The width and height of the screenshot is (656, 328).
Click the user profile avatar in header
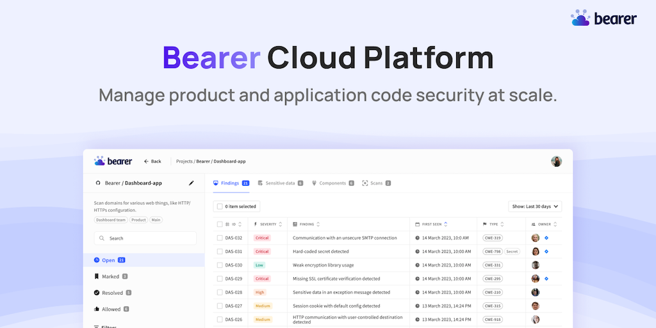556,161
